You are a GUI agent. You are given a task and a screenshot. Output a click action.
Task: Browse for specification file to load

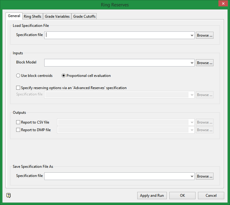[x=204, y=35]
